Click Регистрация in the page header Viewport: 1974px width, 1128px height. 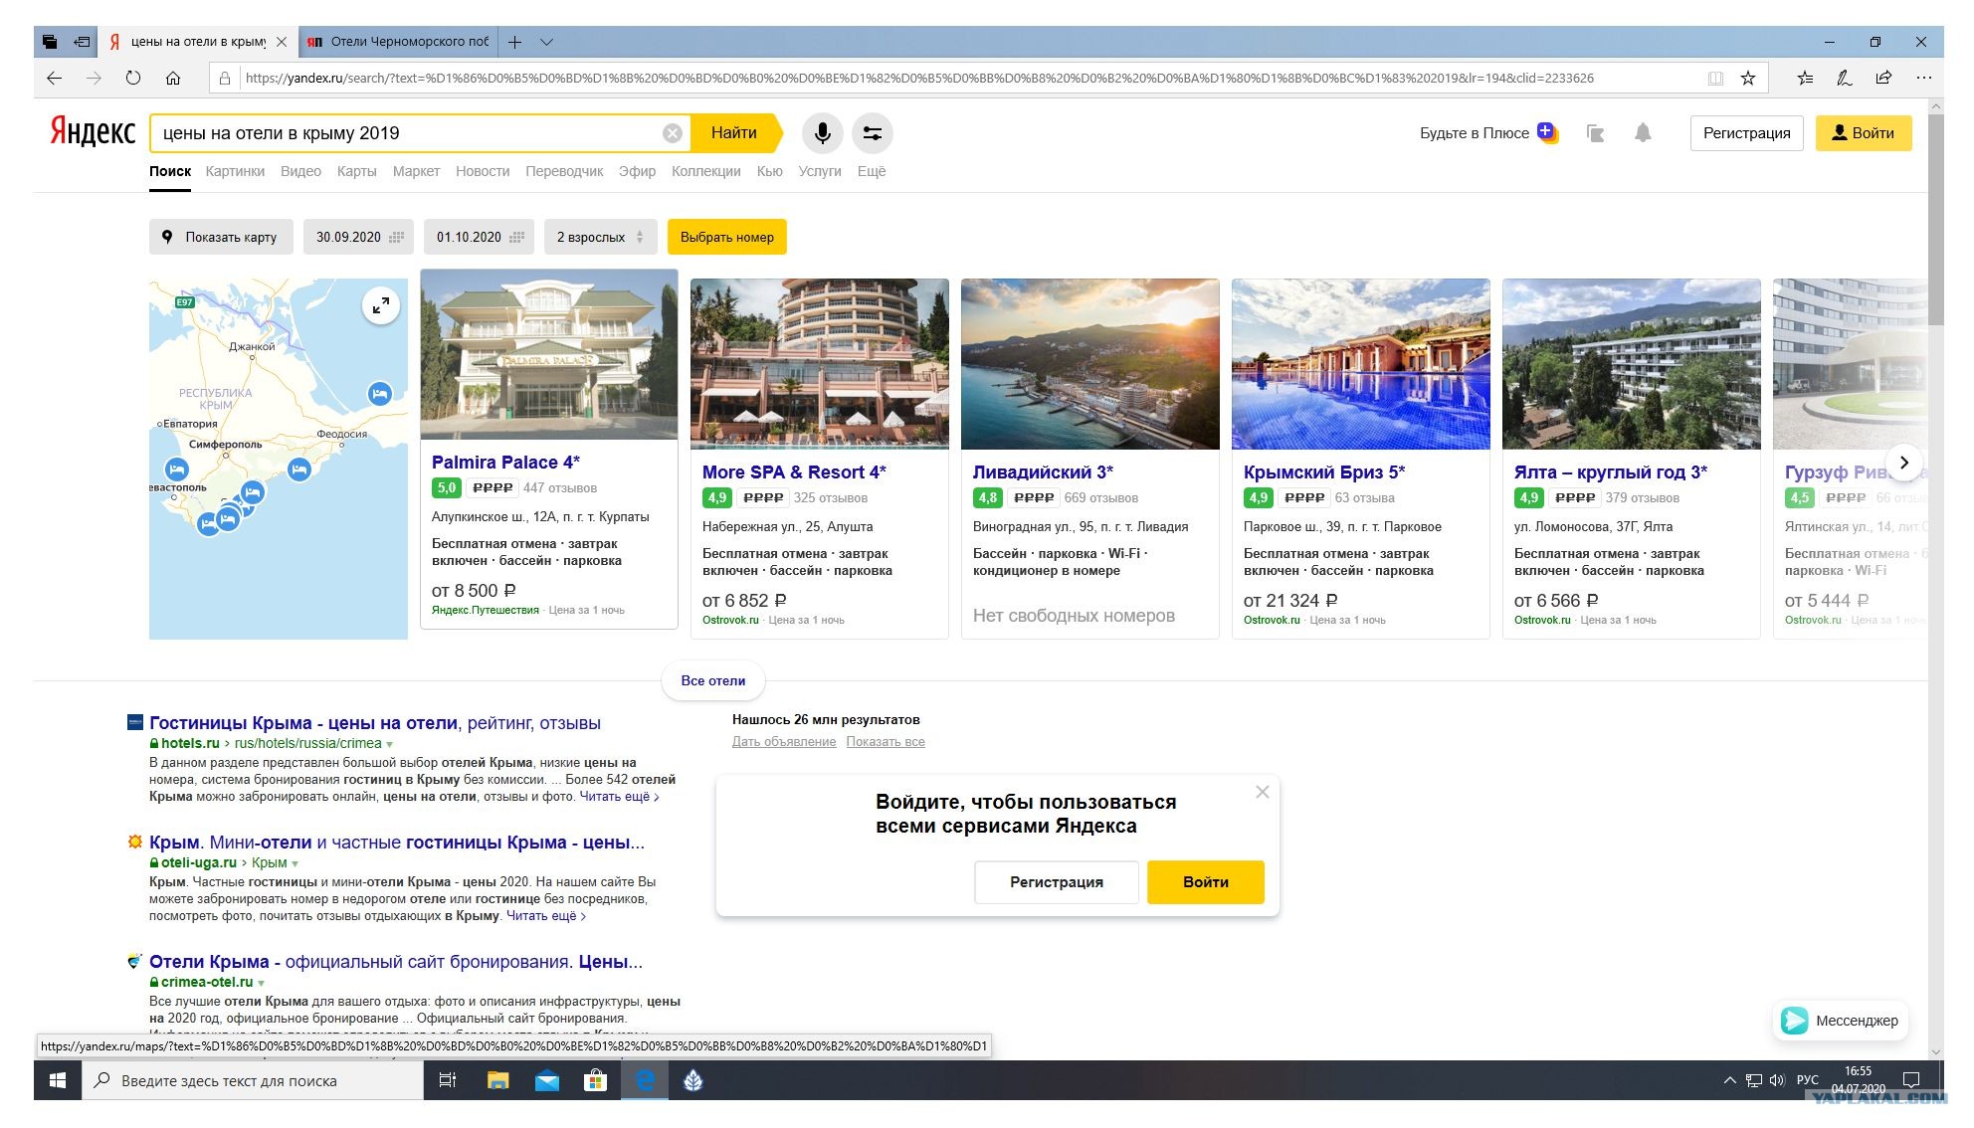(1746, 133)
